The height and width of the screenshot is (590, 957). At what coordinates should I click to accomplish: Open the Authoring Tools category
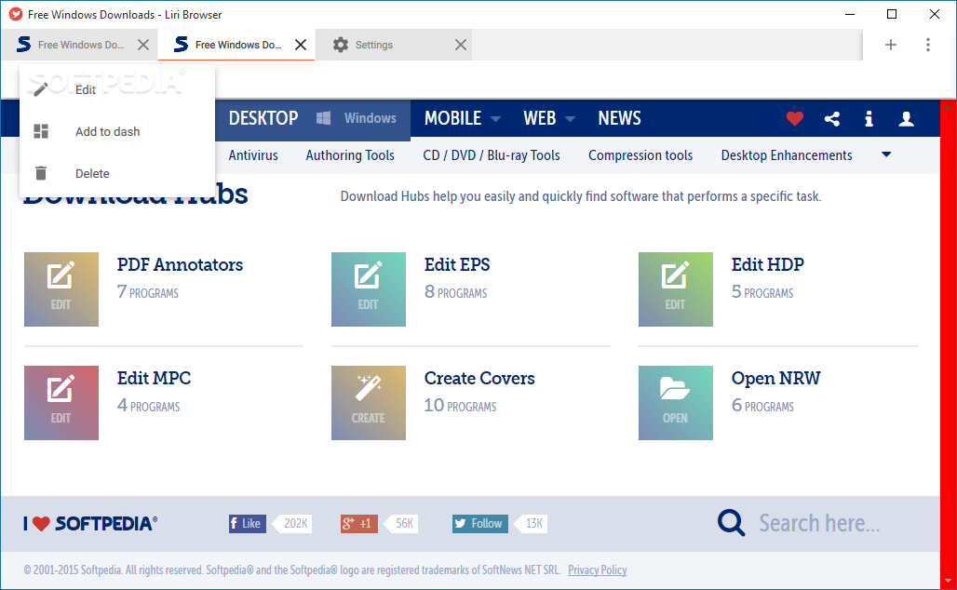[x=350, y=155]
